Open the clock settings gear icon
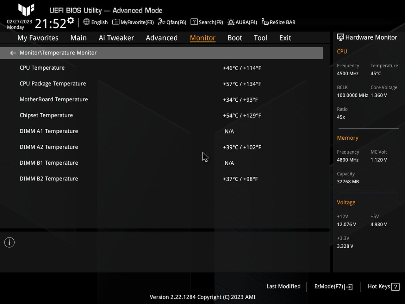The height and width of the screenshot is (304, 405). pos(71,21)
